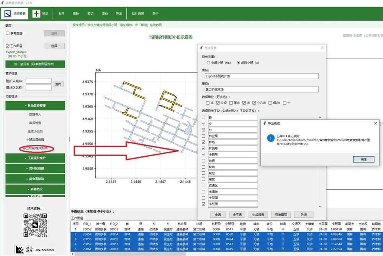Image resolution: width=383 pixels, height=256 pixels.
Task: Click the field list's down scroll arrow
Action: (x=320, y=206)
